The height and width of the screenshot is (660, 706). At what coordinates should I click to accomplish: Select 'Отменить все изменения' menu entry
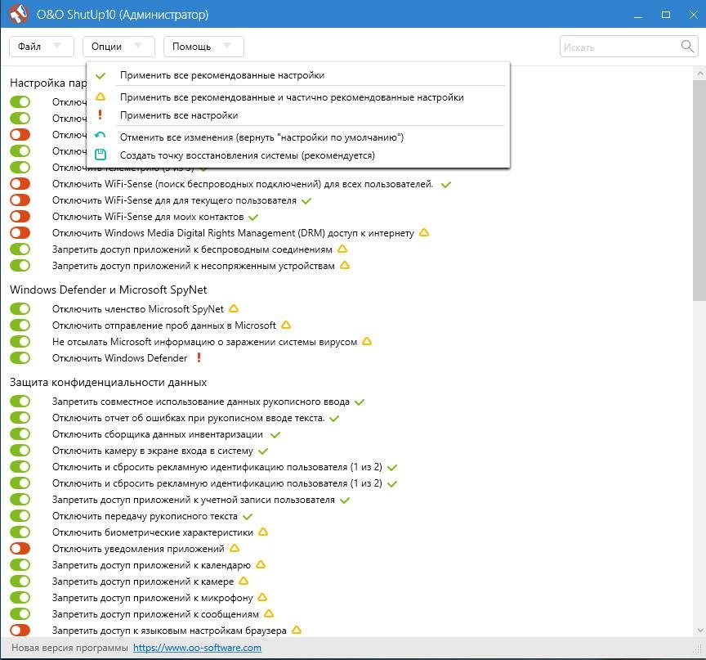(x=298, y=137)
